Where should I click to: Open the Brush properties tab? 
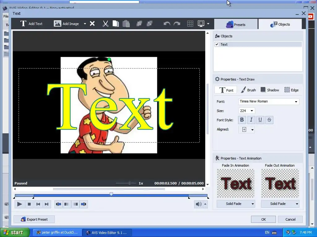point(248,90)
